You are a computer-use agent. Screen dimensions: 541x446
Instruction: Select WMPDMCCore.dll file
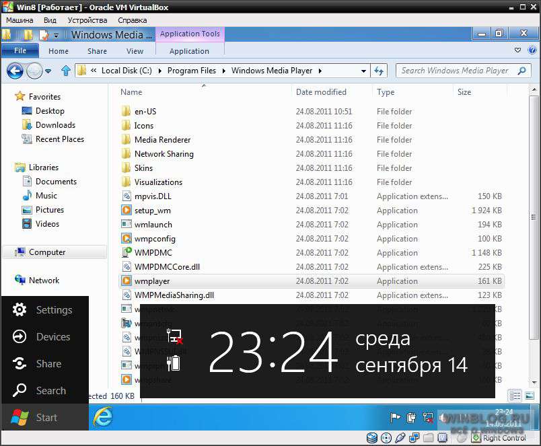pos(167,266)
